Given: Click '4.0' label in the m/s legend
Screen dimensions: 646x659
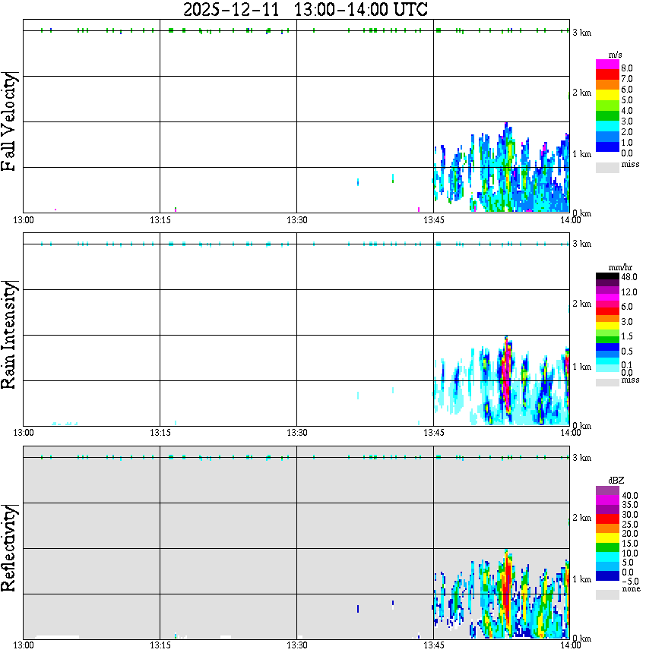Looking at the screenshot, I should 627,111.
